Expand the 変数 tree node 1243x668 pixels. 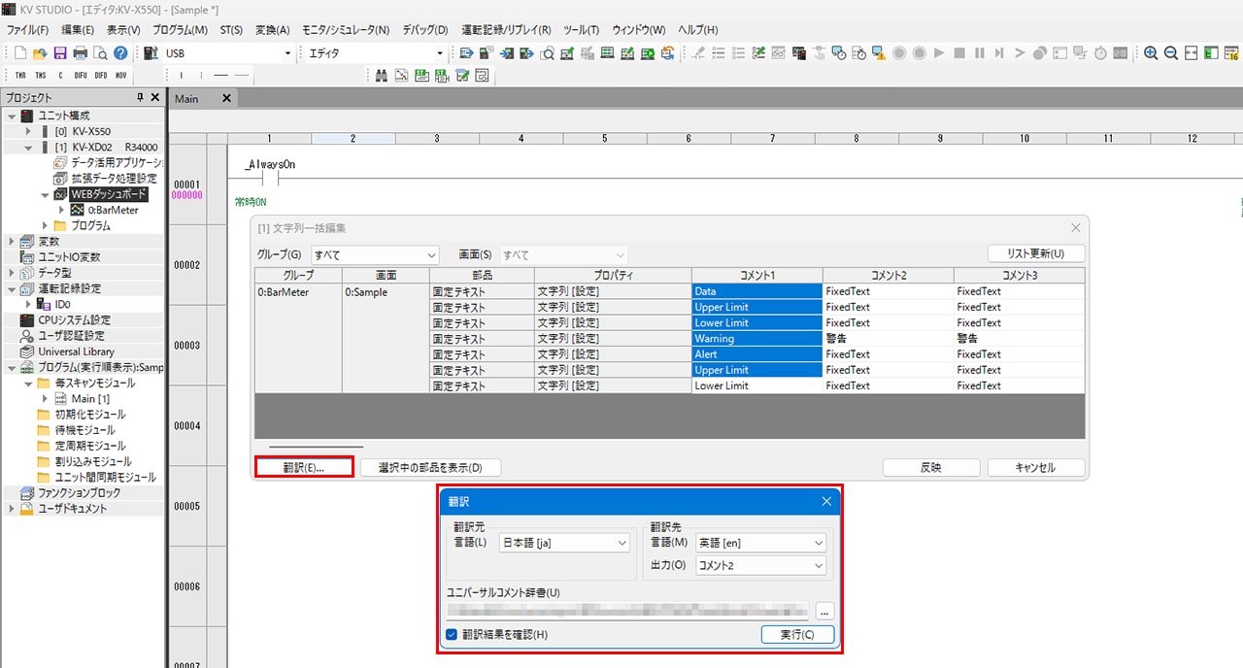pos(12,242)
